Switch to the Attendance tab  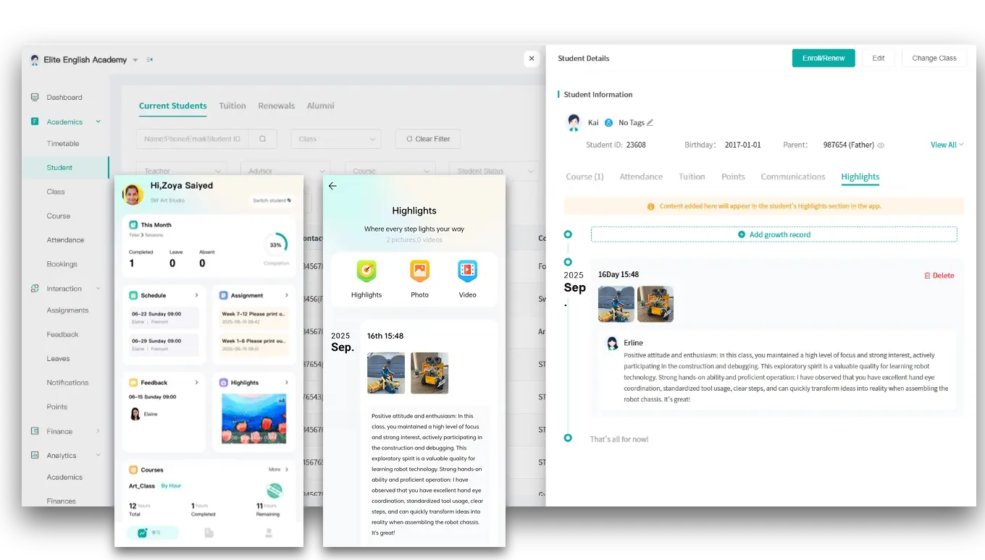[x=641, y=177]
